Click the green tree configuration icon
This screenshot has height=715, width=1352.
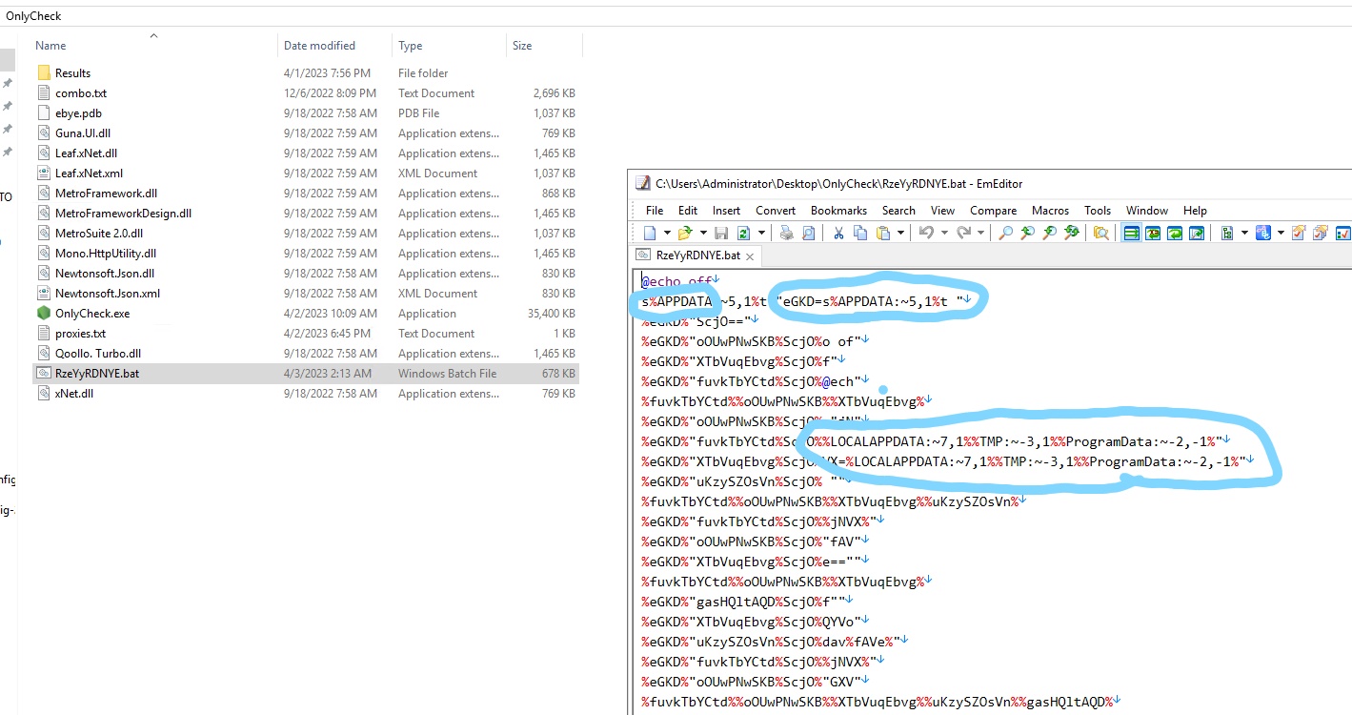[x=1227, y=233]
